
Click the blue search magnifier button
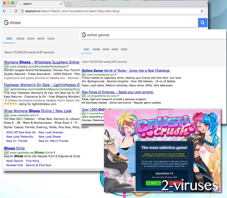(203, 23)
